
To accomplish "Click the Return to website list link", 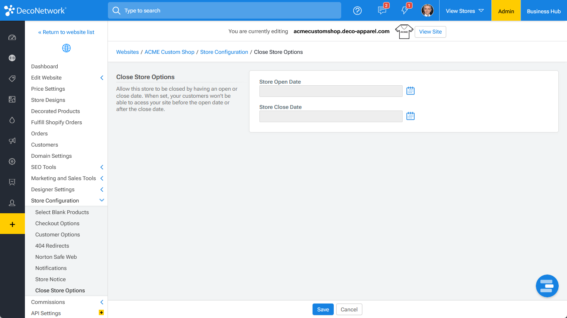I will (66, 32).
